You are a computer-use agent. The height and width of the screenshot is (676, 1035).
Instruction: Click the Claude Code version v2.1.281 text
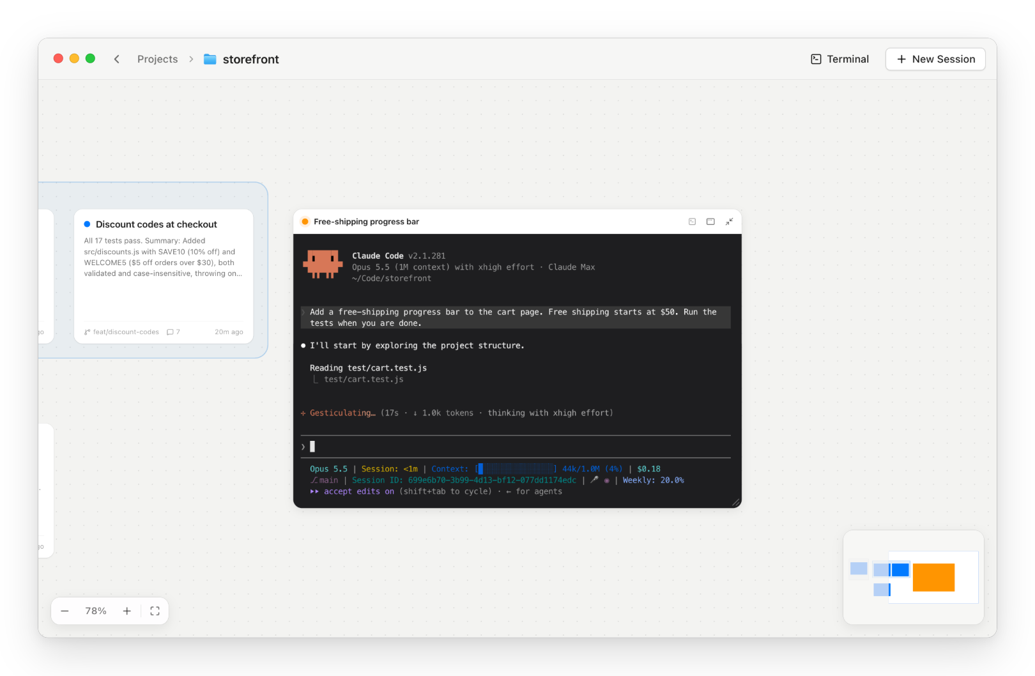(427, 256)
